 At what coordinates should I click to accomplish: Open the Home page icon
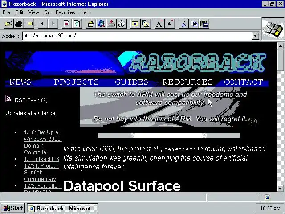pyautogui.click(x=90, y=24)
